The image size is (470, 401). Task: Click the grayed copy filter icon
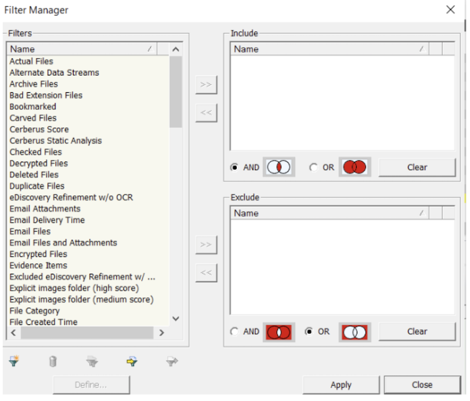(92, 361)
